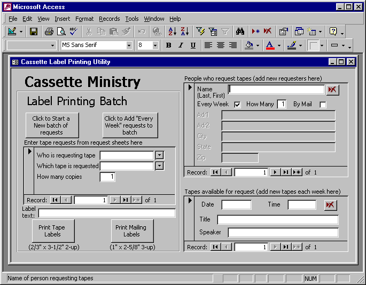Check the By Mail checkbox

(323, 105)
